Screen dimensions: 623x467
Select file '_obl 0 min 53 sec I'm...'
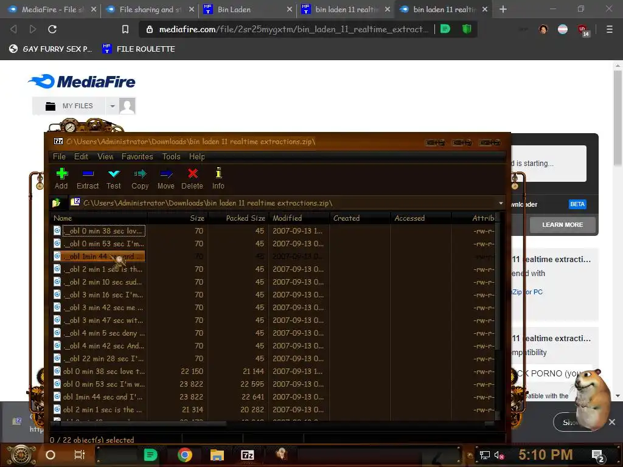99,243
